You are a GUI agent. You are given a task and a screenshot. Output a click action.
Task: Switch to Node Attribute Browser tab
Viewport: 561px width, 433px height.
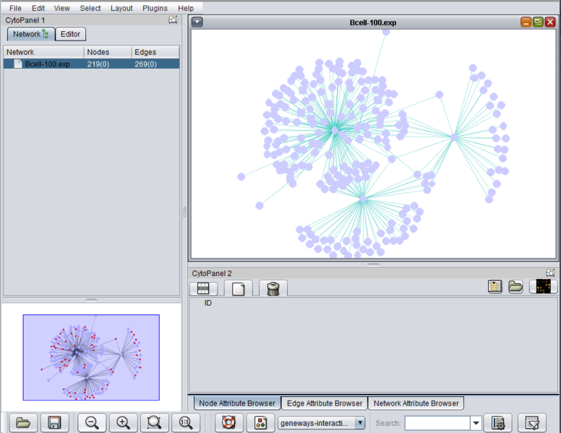(237, 403)
